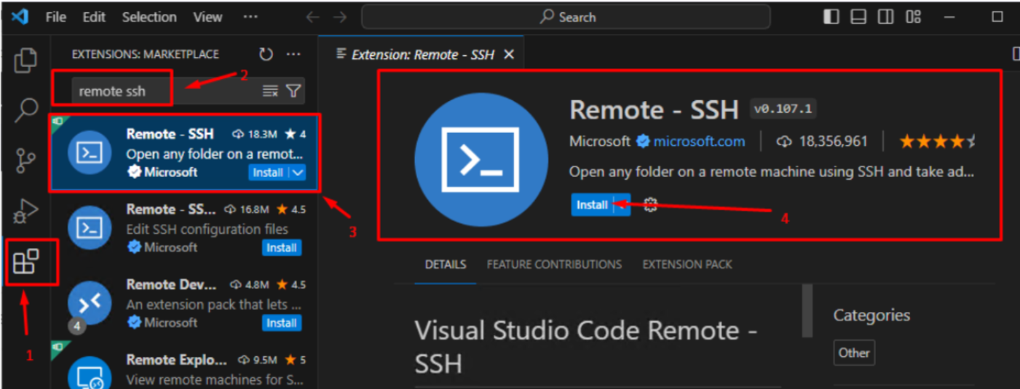Viewport: 1020px width, 389px height.
Task: Expand the hidden menu bar overflow ellipsis
Action: (250, 17)
